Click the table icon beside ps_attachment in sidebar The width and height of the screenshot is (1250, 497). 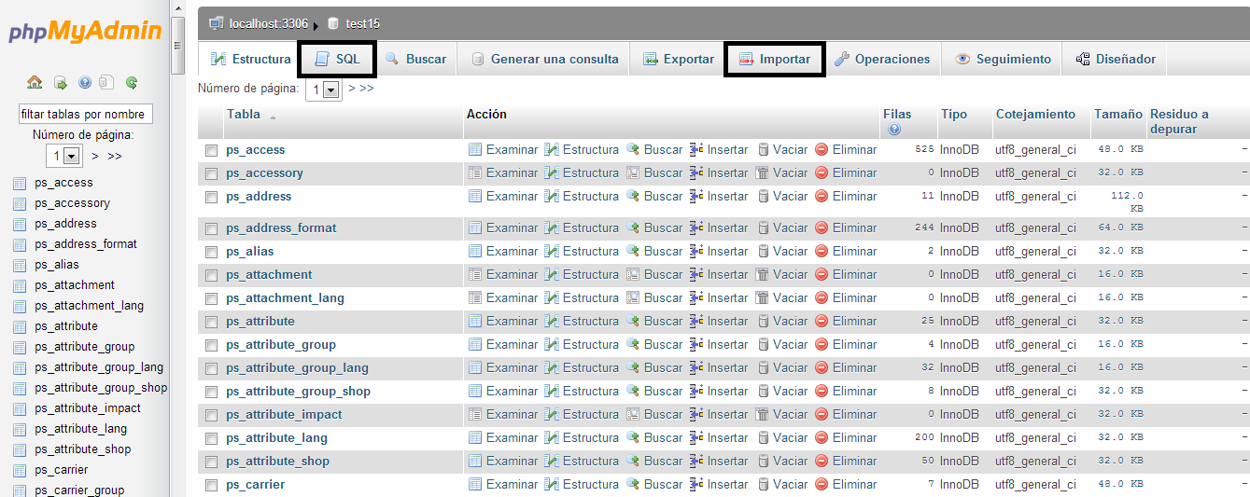click(20, 285)
